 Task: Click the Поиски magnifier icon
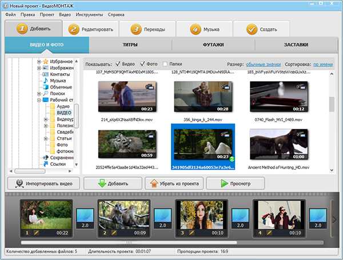(x=46, y=93)
